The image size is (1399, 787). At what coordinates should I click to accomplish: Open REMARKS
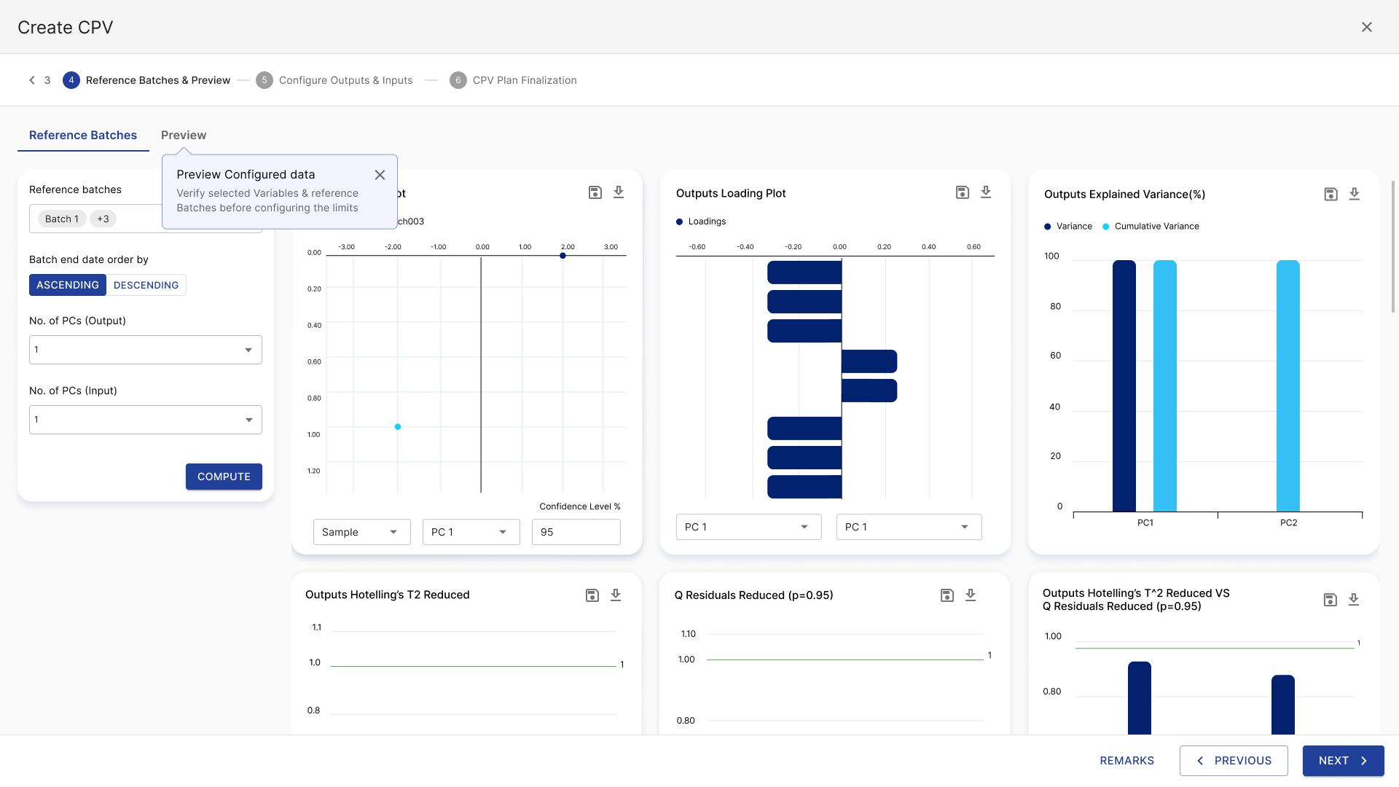[x=1126, y=761]
